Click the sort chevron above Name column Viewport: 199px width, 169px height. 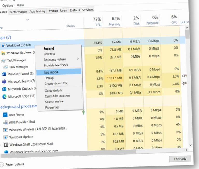pyautogui.click(x=27, y=20)
